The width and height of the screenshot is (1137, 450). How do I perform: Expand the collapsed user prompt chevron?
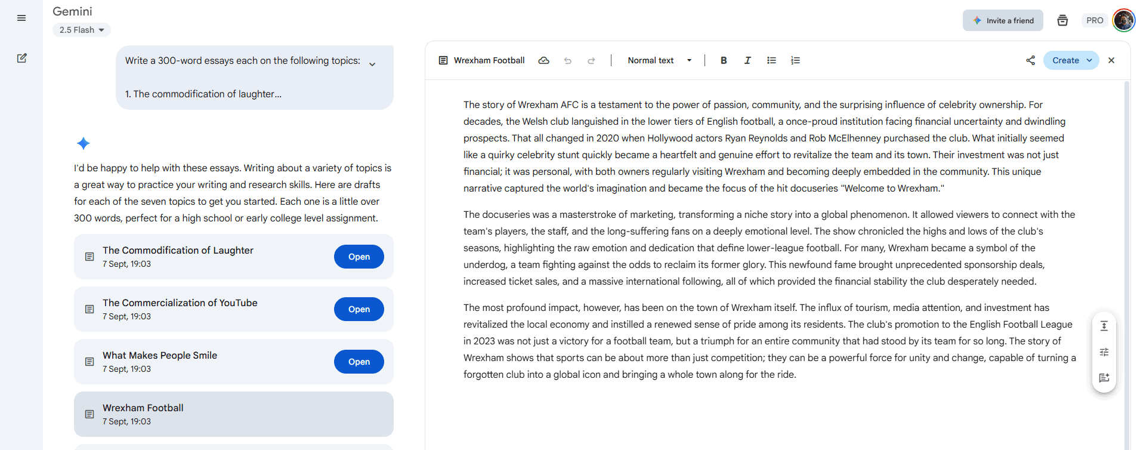pyautogui.click(x=372, y=64)
